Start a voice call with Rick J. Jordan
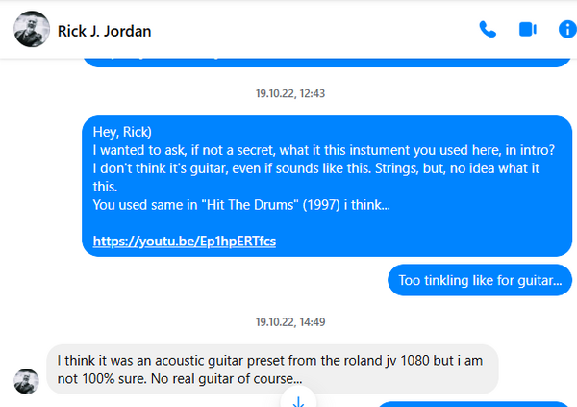Image resolution: width=577 pixels, height=407 pixels. [488, 30]
